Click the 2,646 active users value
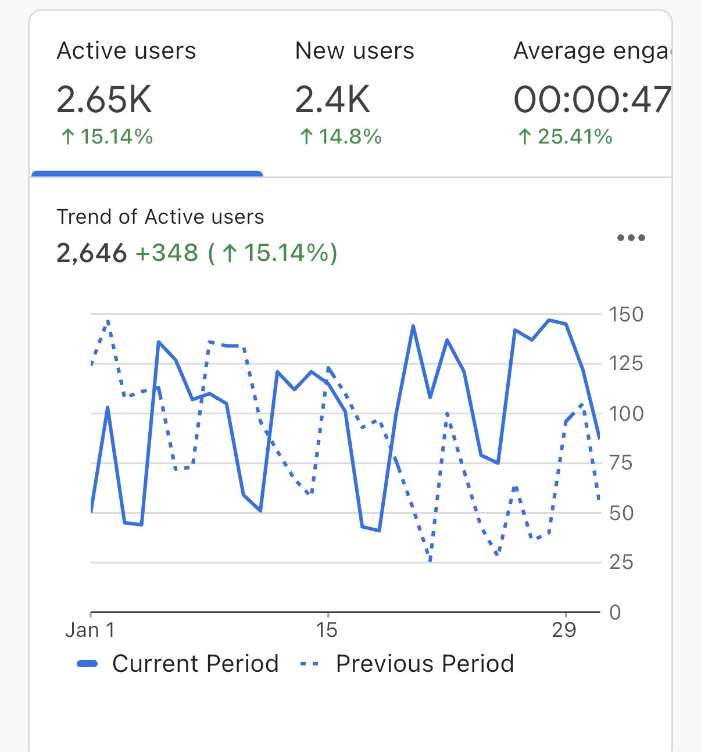The image size is (701, 752). (93, 253)
